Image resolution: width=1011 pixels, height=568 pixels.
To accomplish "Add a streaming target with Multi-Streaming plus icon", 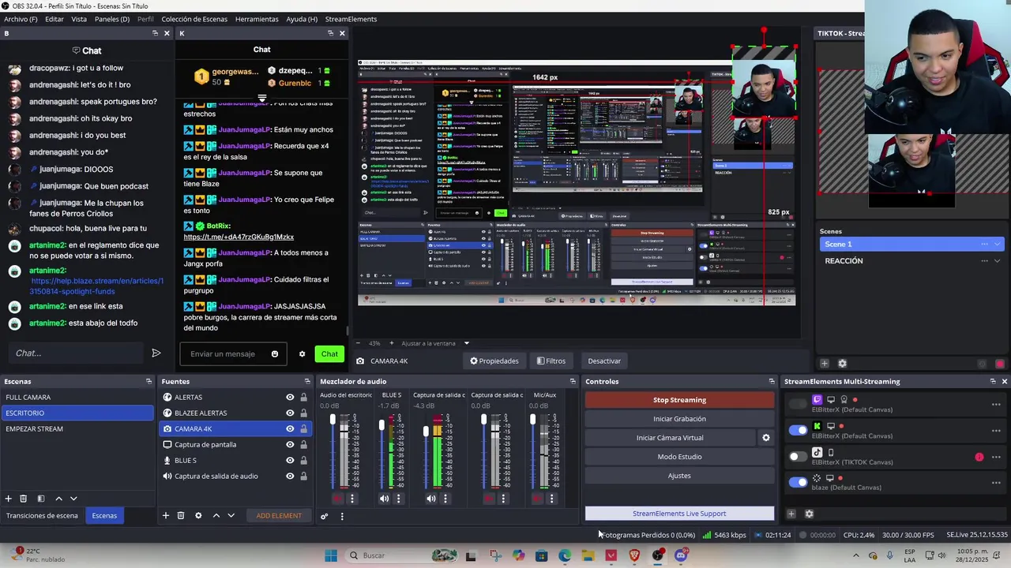I will 791,514.
